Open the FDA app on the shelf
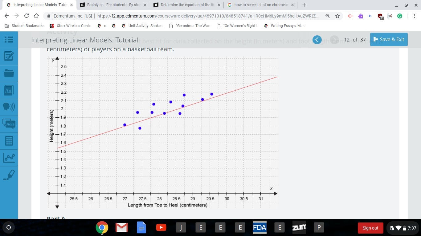The image size is (421, 236). 260,227
